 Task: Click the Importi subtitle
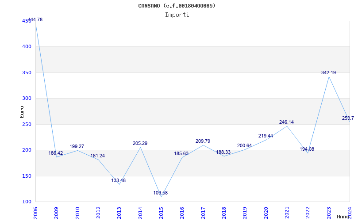177,15
